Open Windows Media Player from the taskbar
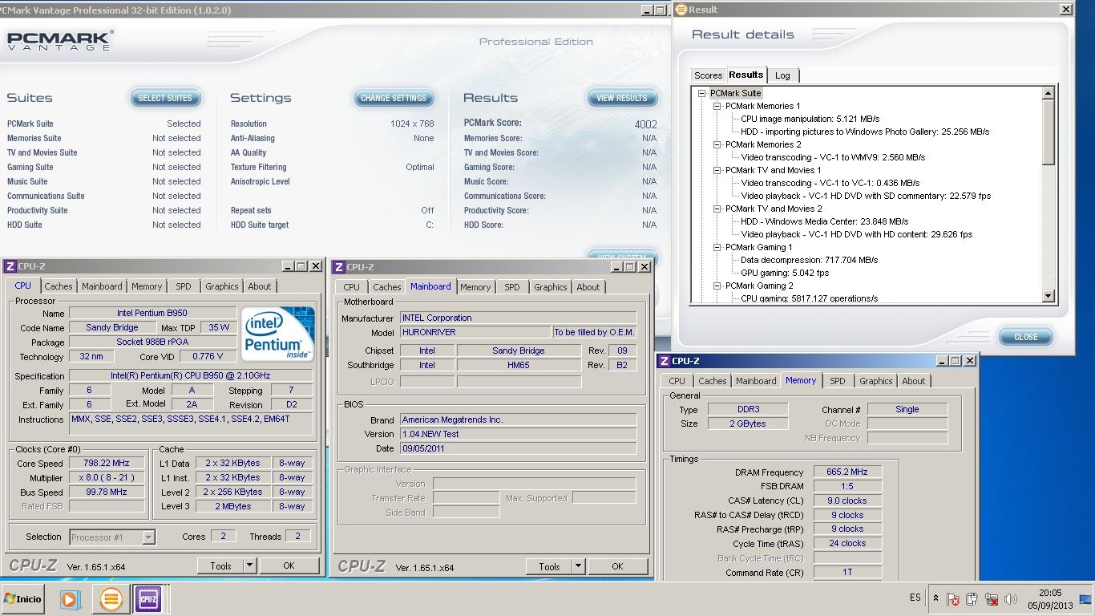 (x=70, y=599)
